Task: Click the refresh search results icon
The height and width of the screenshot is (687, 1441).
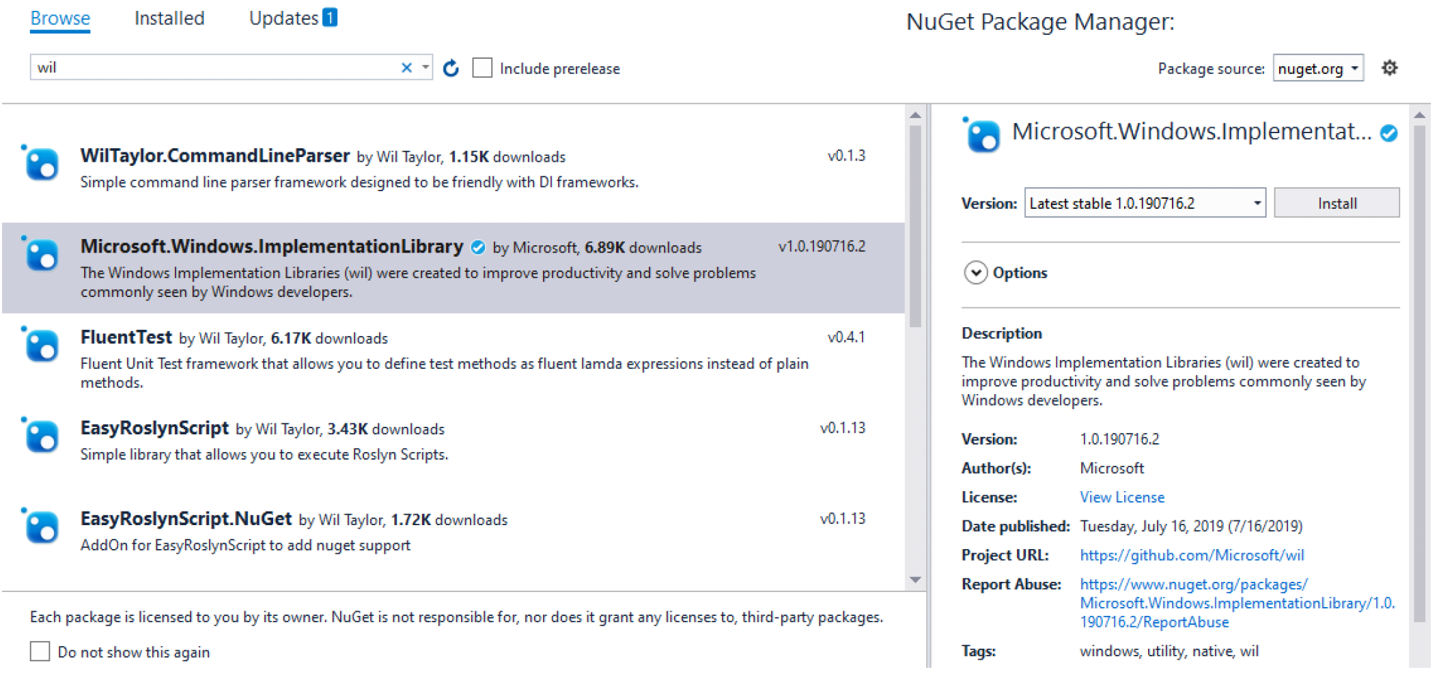Action: pos(451,68)
